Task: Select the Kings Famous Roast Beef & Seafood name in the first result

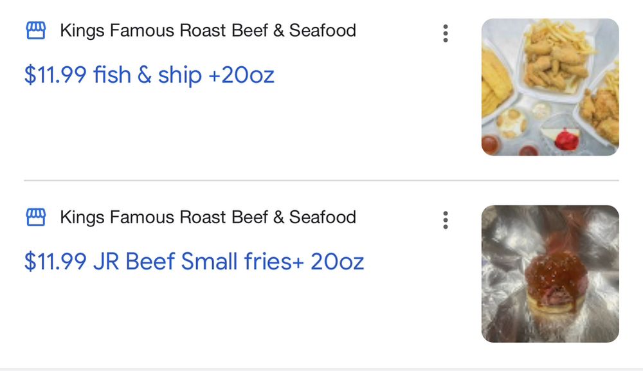Action: point(208,30)
